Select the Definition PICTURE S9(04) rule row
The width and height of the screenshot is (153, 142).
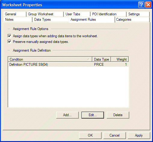(69, 65)
